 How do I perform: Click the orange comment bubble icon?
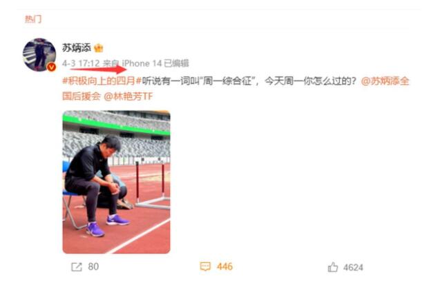pos(205,266)
